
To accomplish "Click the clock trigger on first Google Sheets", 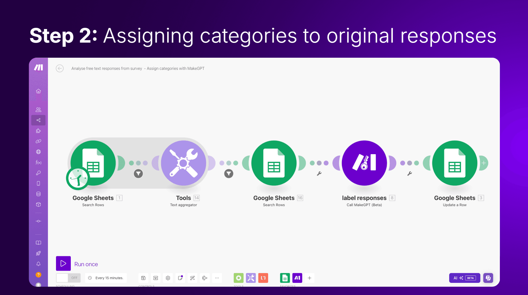I will pos(78,178).
